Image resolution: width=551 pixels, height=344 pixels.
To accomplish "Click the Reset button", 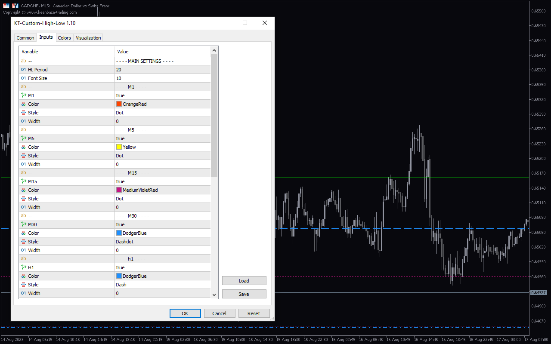I will tap(254, 313).
